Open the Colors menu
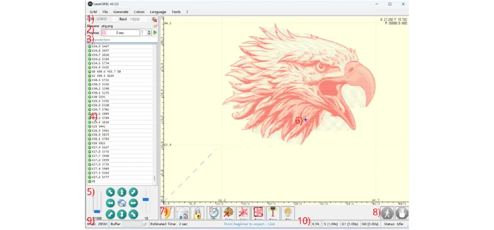Screen dimensions: 494x230 pyautogui.click(x=139, y=12)
